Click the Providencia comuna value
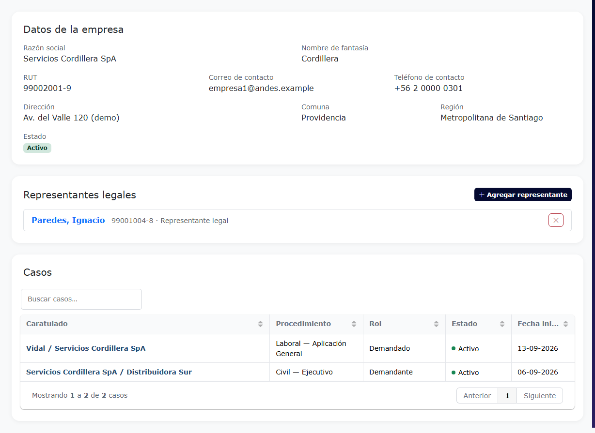595x433 pixels. click(x=324, y=118)
